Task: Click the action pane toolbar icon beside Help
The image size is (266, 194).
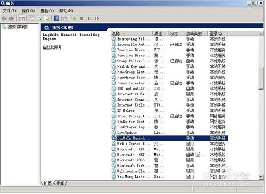Action: [64, 19]
